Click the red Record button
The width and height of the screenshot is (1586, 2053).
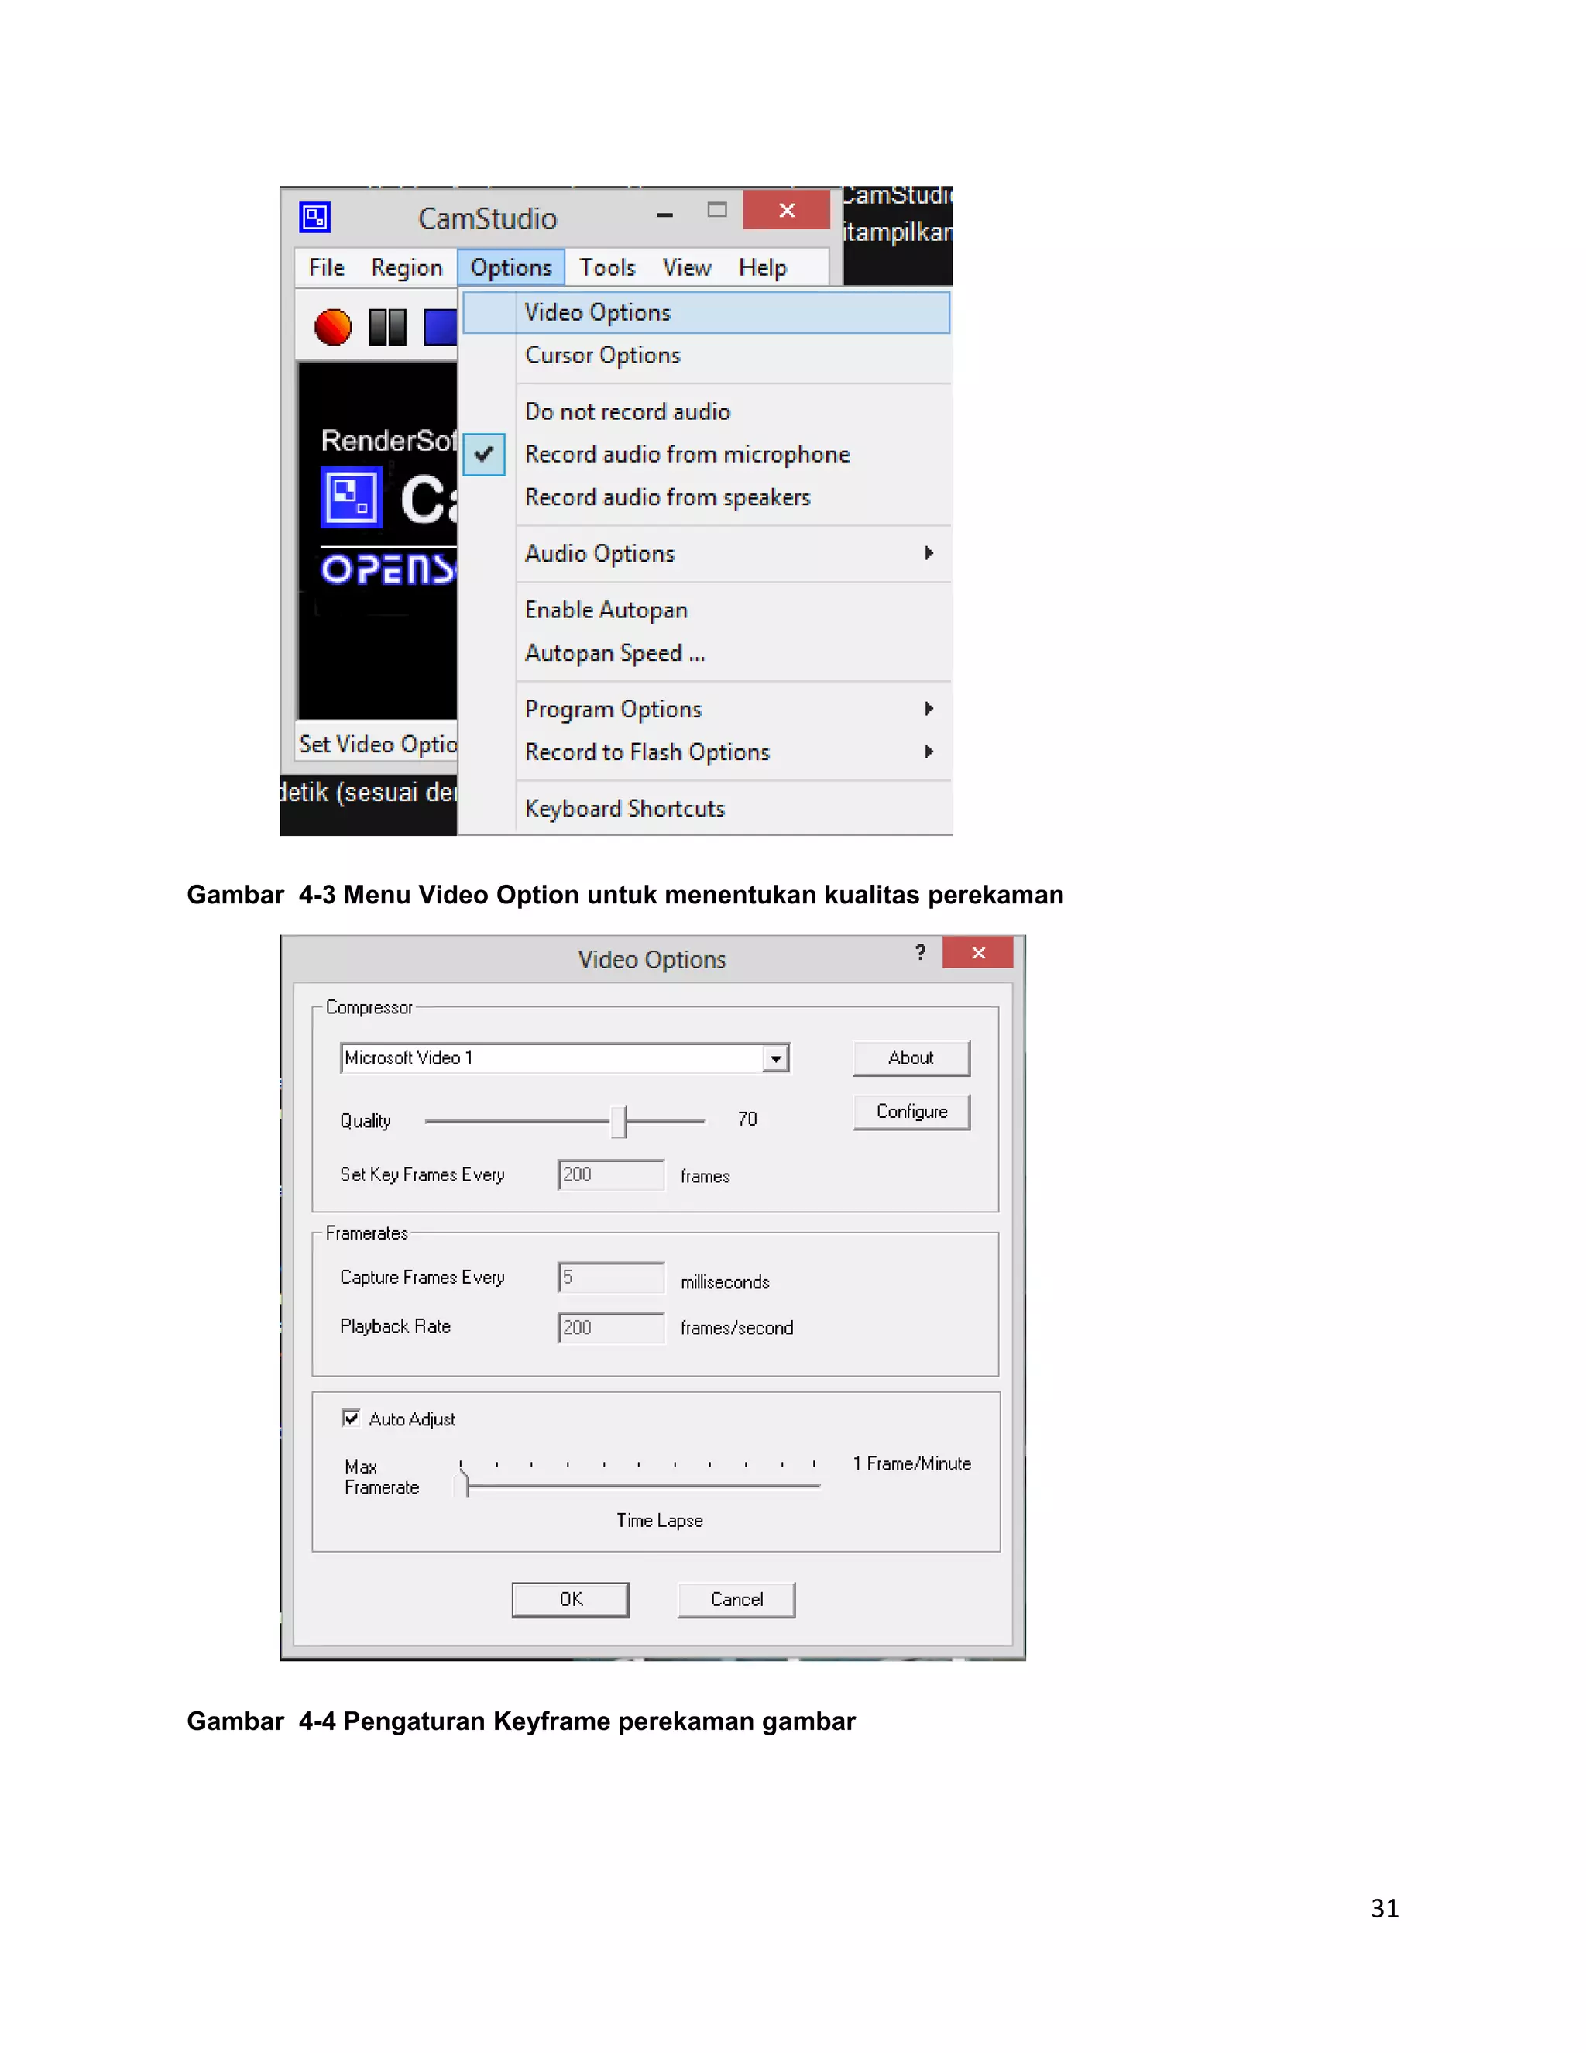click(332, 327)
